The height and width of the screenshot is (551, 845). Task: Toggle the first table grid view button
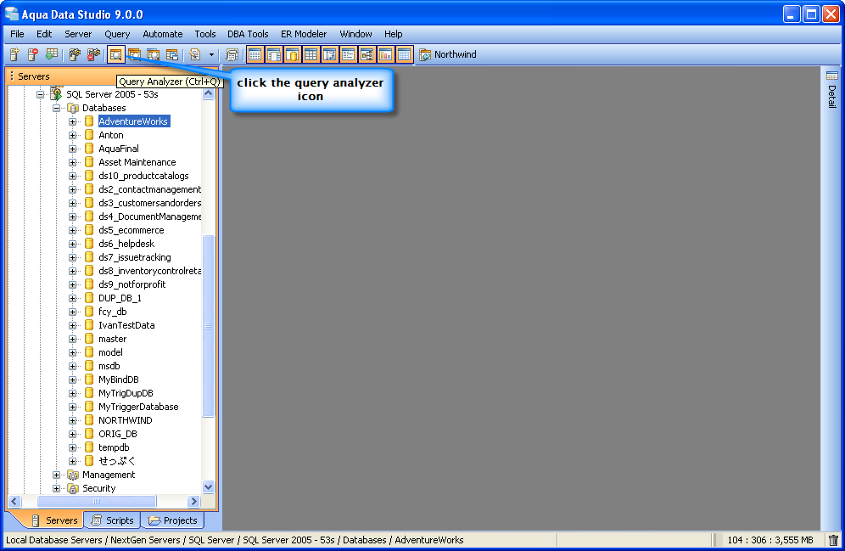click(255, 54)
